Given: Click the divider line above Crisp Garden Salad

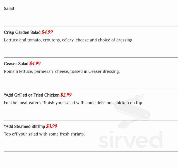Looking at the screenshot, I should coord(91,26).
